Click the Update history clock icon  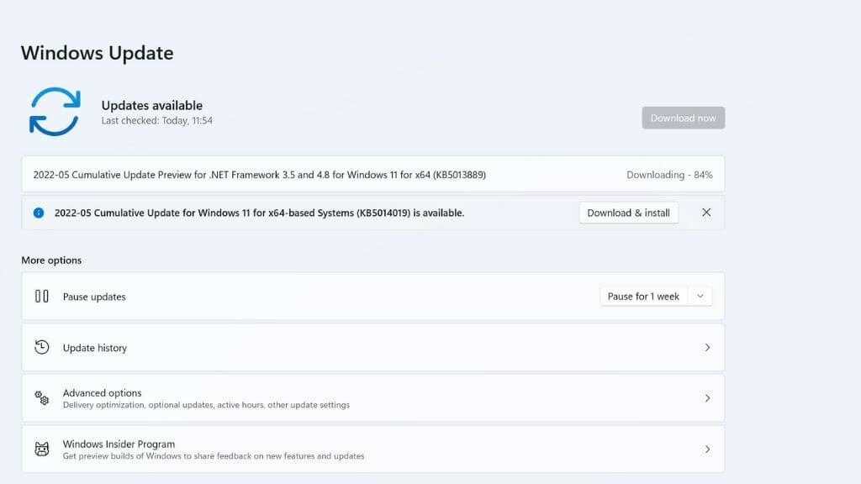42,347
